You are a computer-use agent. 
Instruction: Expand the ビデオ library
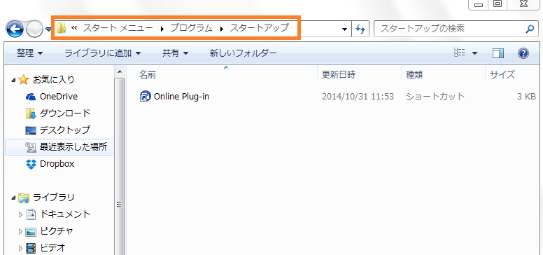coord(20,248)
